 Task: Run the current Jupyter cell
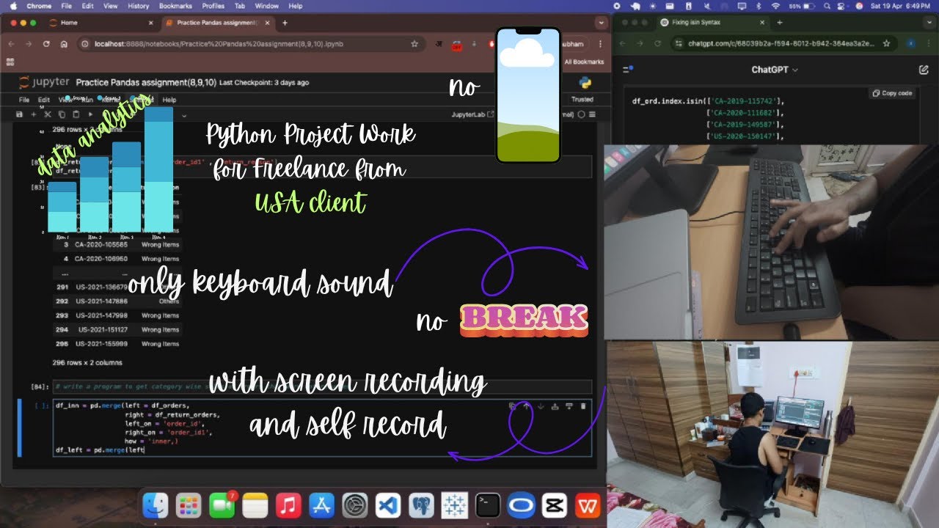[x=90, y=114]
